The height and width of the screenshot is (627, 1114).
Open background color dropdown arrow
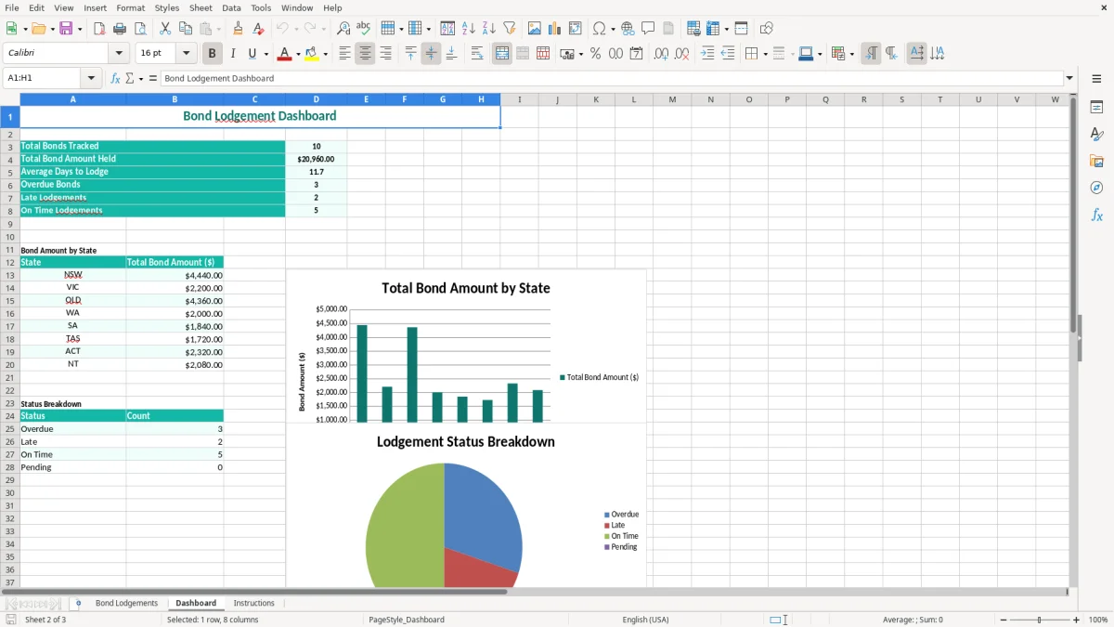pyautogui.click(x=325, y=54)
